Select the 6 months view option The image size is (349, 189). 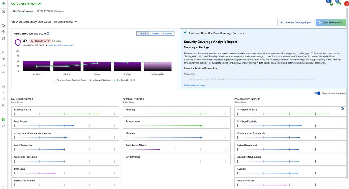168,33
